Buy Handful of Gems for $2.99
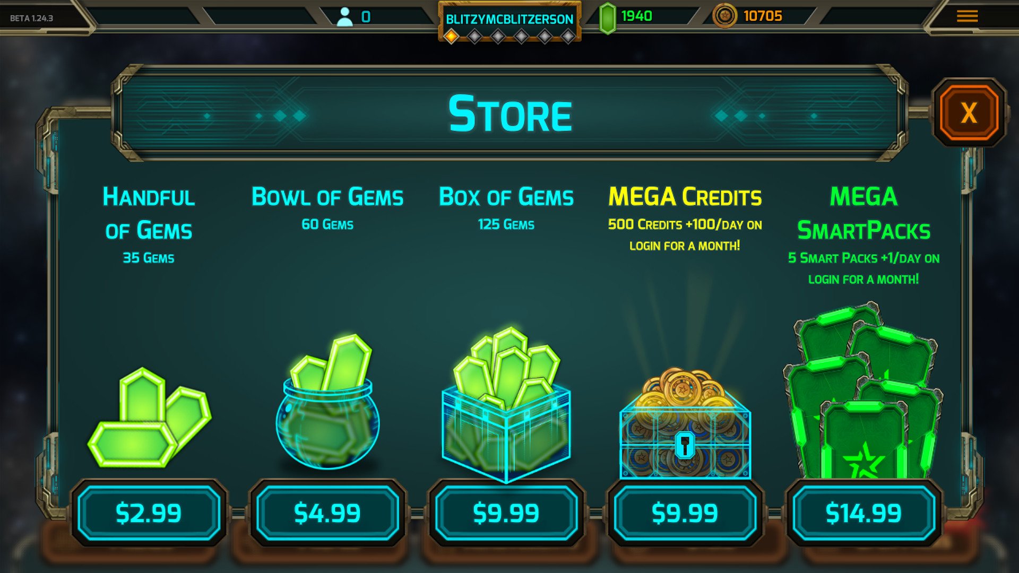1019x573 pixels. pyautogui.click(x=149, y=513)
